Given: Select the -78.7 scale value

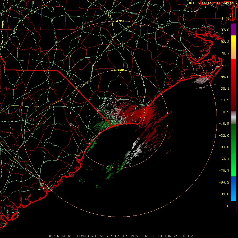Looking at the screenshot, I should [224, 171].
